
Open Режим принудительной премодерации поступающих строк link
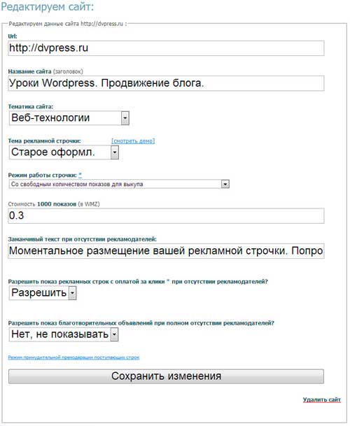tap(73, 357)
